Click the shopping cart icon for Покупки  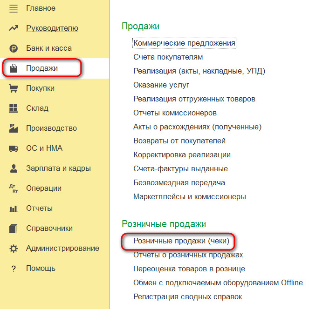tap(14, 88)
